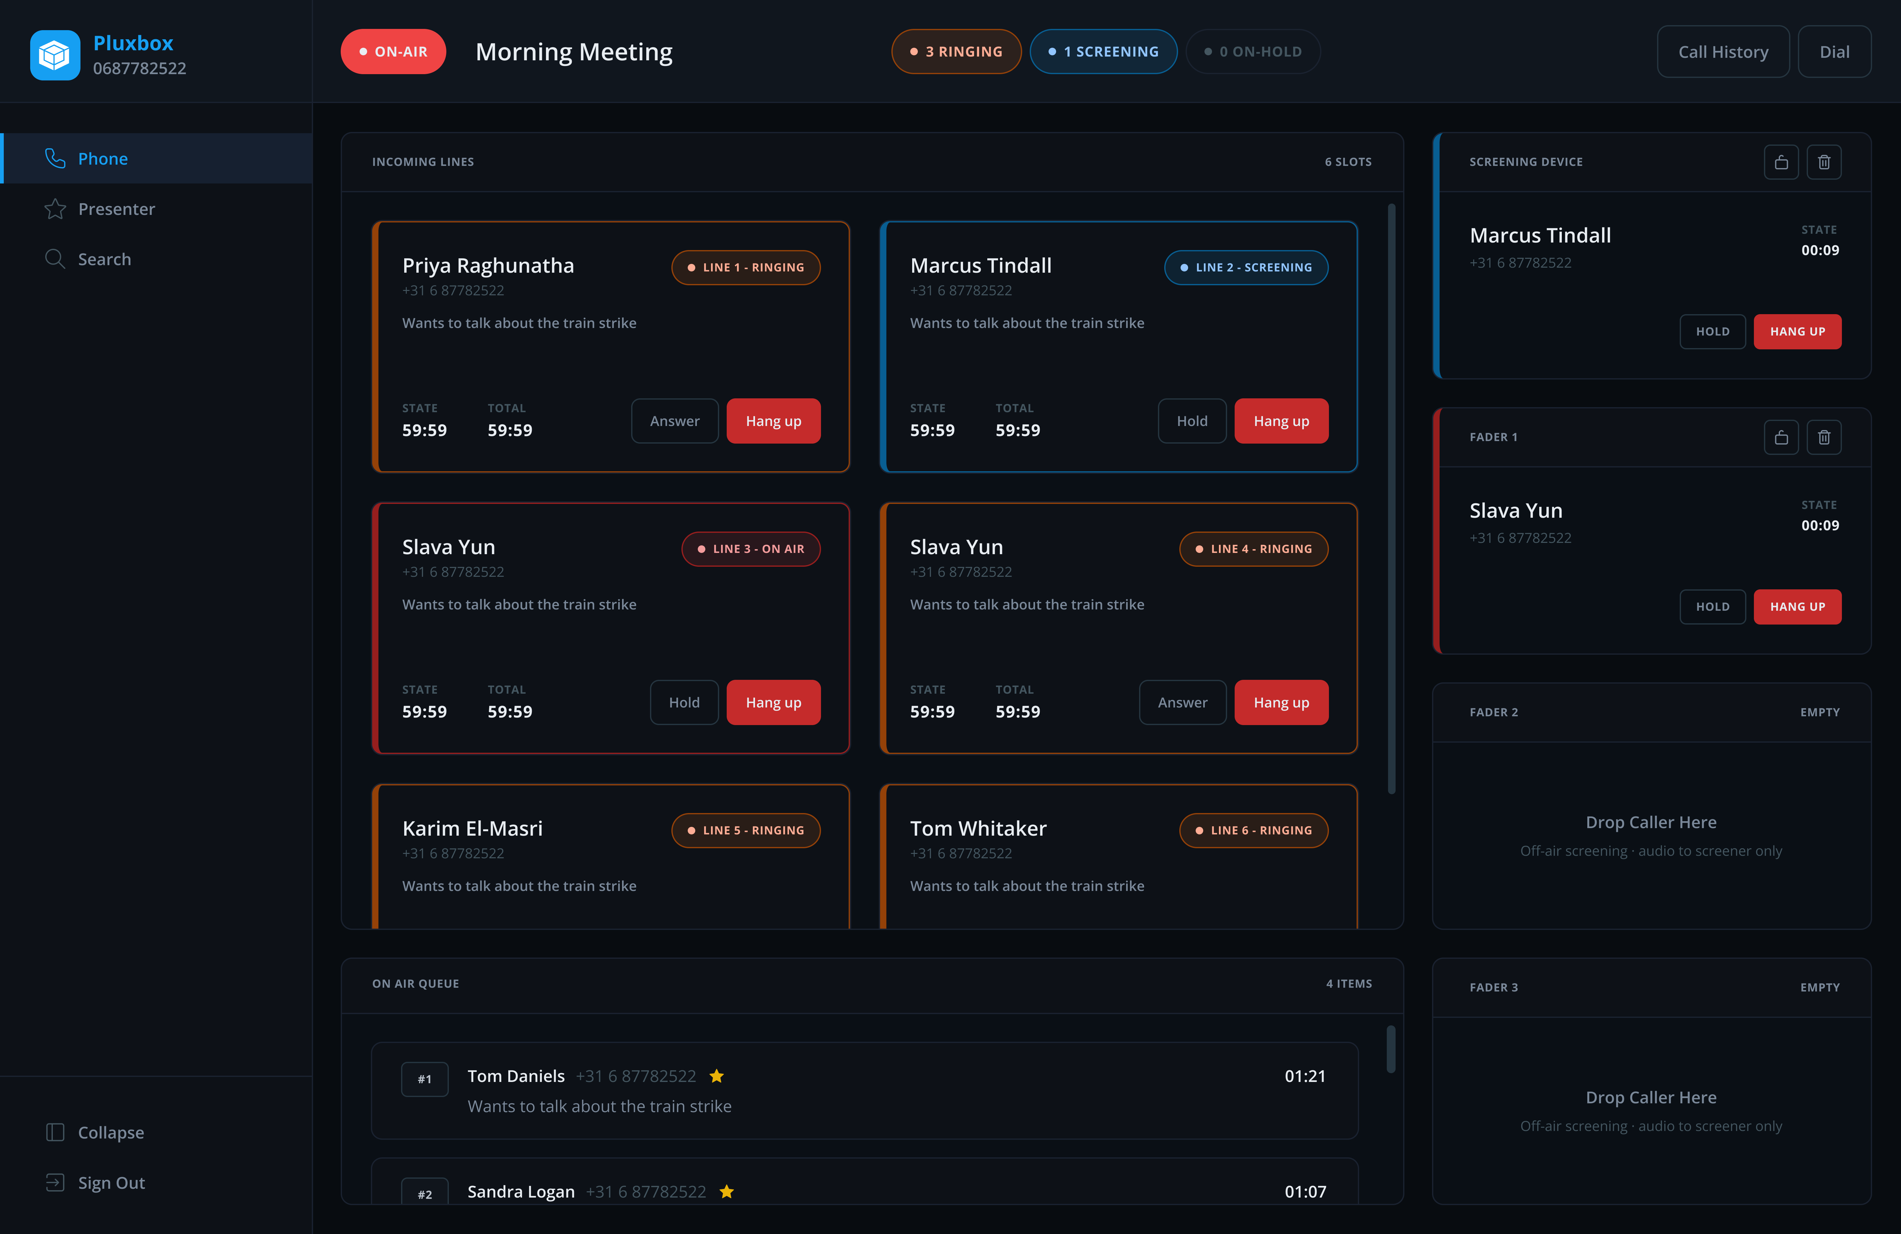Click the Line 3 - On Air badge
Image resolution: width=1901 pixels, height=1234 pixels.
pos(751,549)
